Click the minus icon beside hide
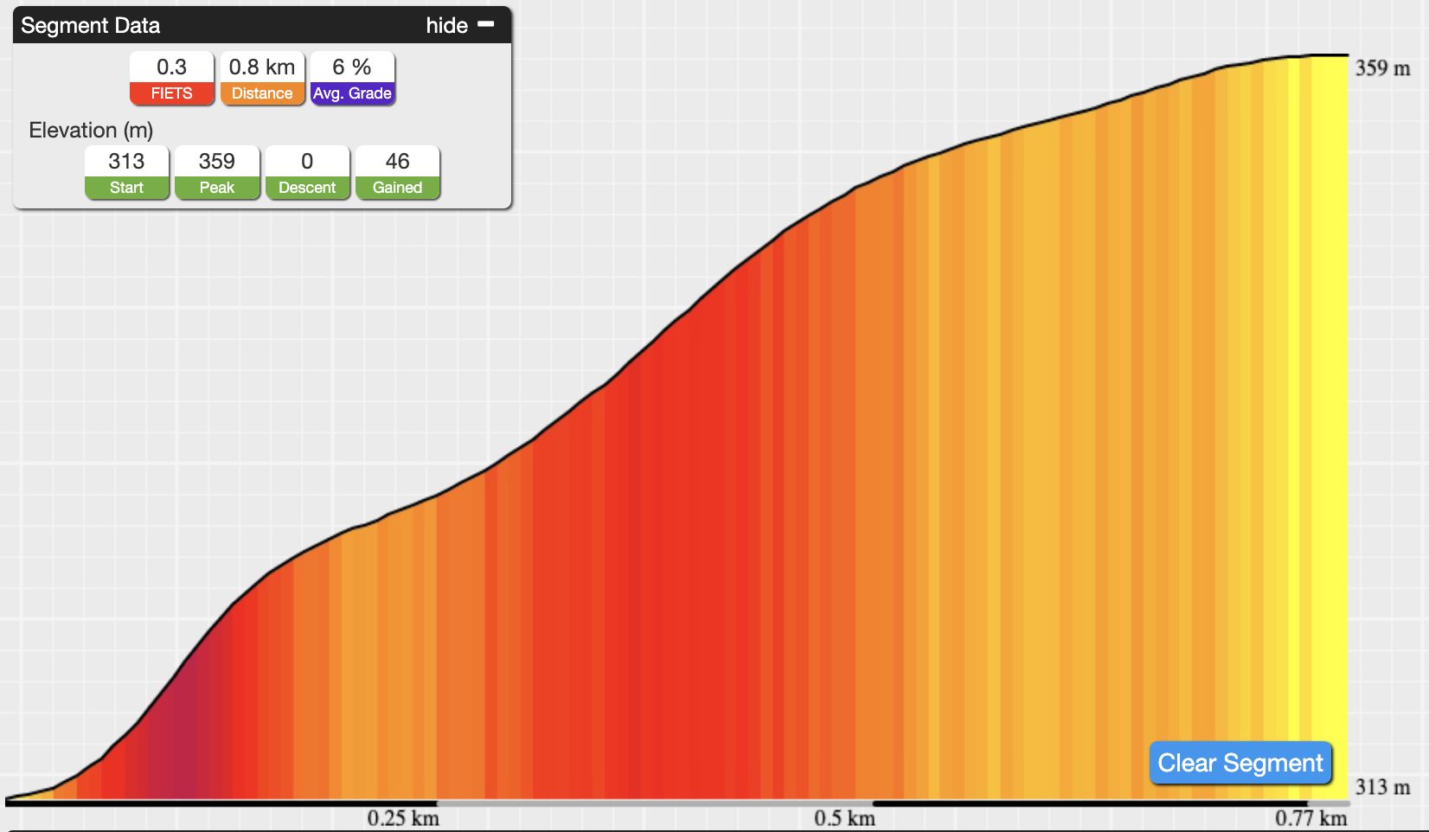Screen dimensions: 1429x832 click(486, 24)
